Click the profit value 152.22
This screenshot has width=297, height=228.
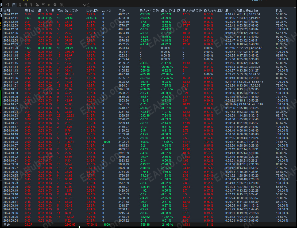click(69, 217)
